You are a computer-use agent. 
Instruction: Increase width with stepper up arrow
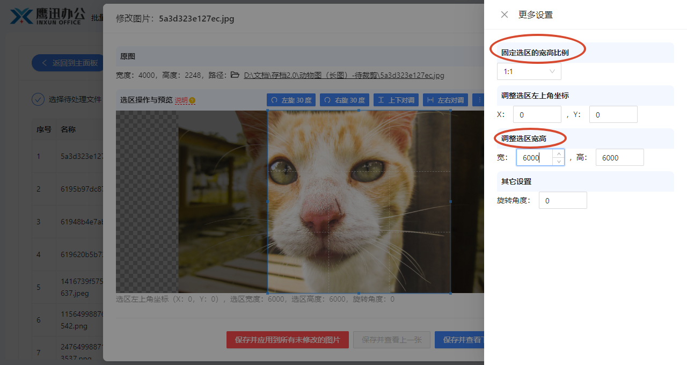[x=558, y=154]
